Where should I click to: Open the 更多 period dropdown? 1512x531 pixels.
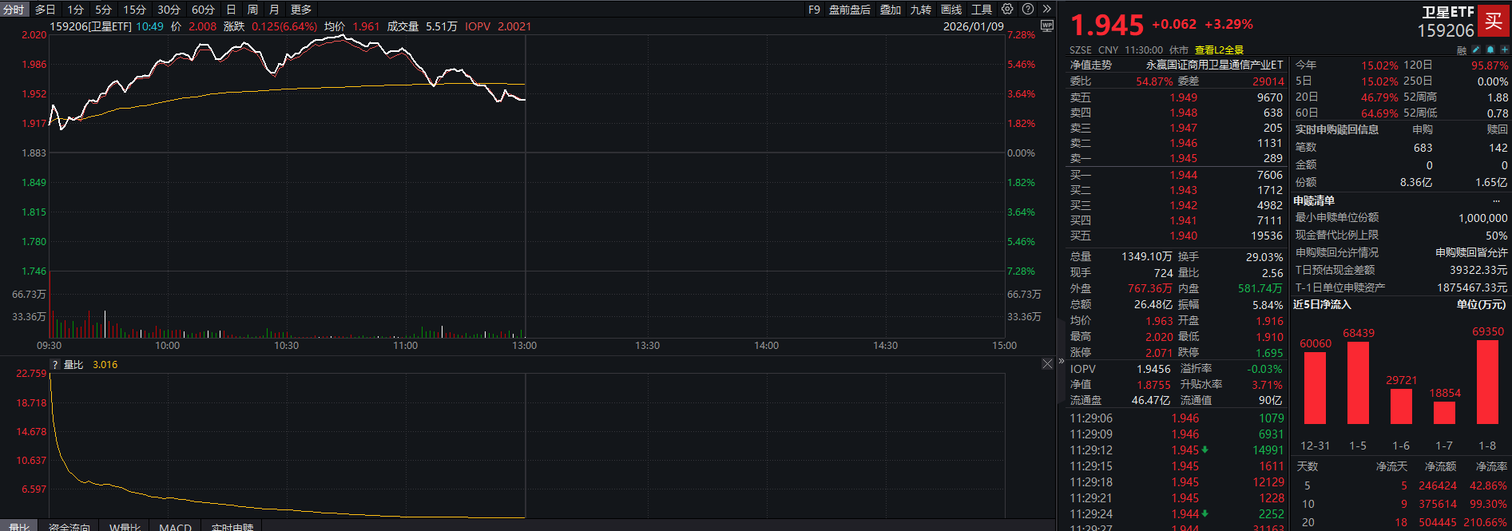301,10
